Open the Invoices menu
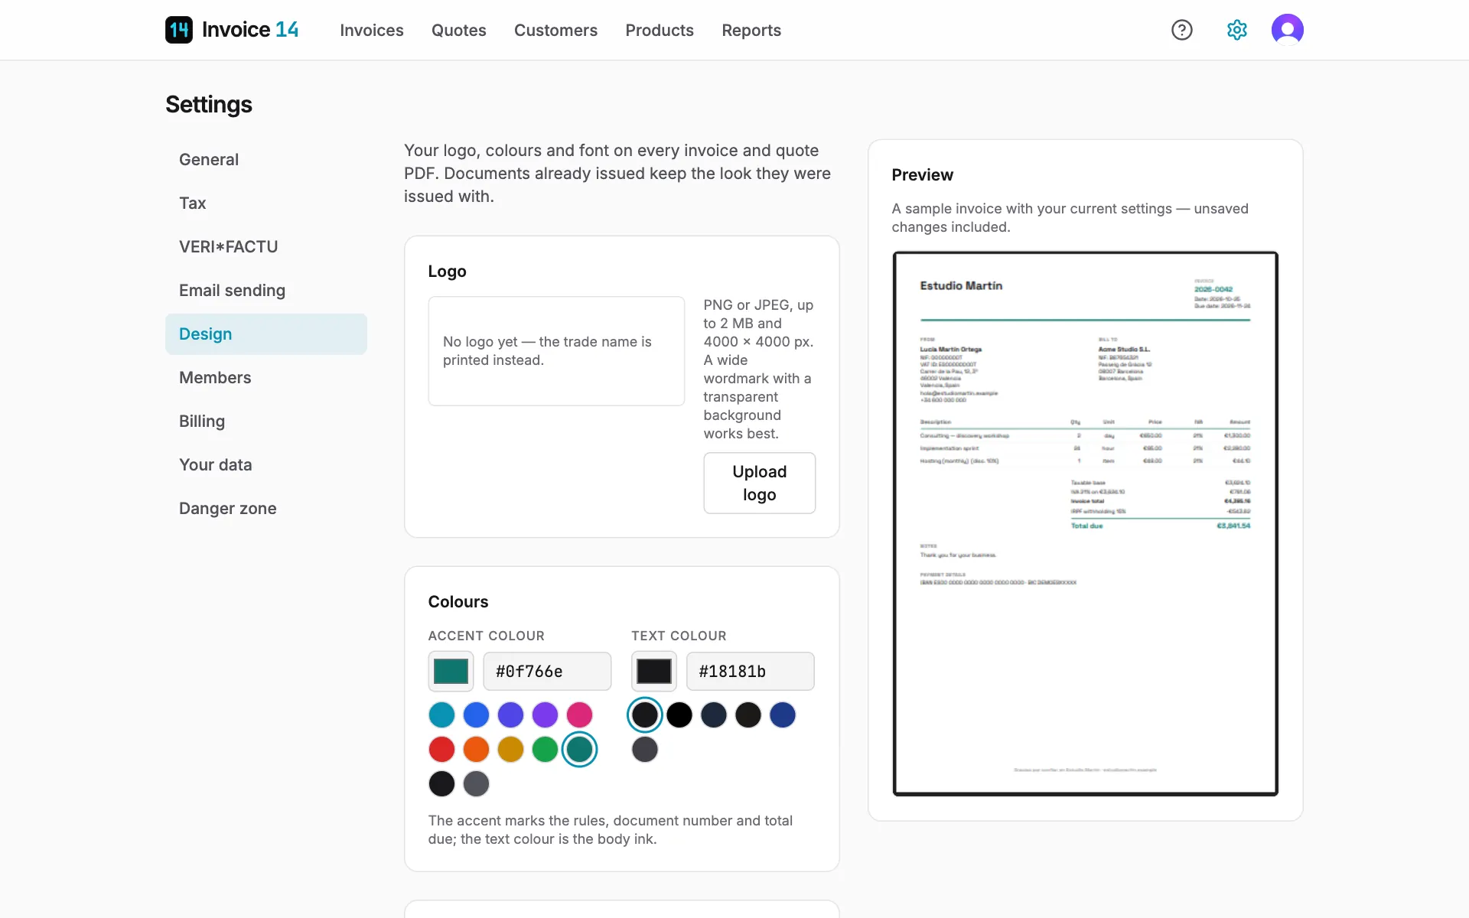 pos(372,30)
